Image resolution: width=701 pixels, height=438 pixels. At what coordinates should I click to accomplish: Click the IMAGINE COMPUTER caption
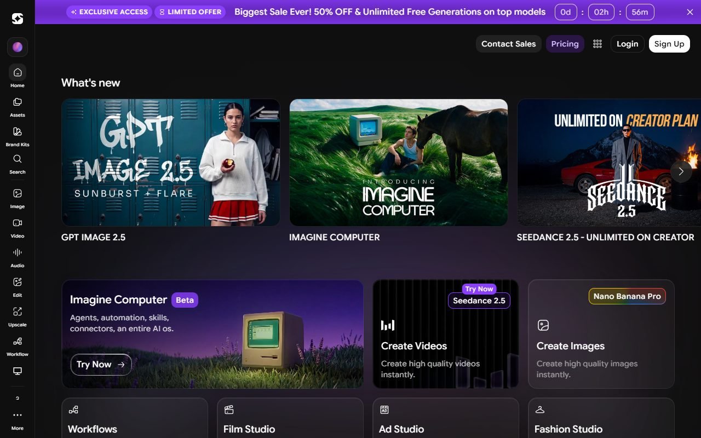(x=335, y=238)
